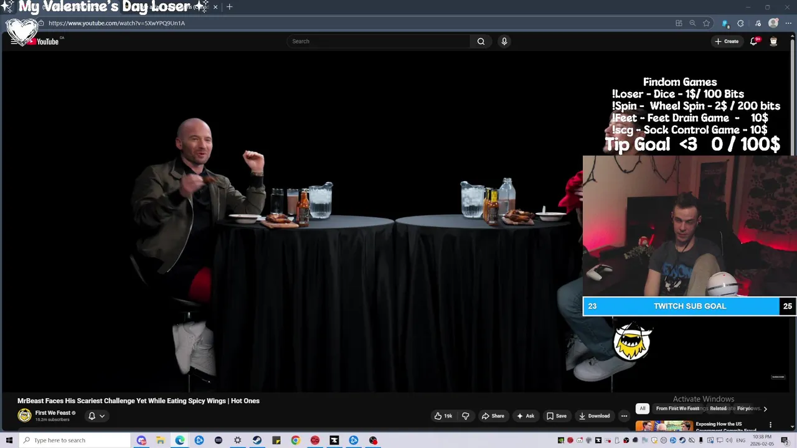Open the blue browser extension with badge
Viewport: 797px width, 448px height.
pyautogui.click(x=725, y=23)
